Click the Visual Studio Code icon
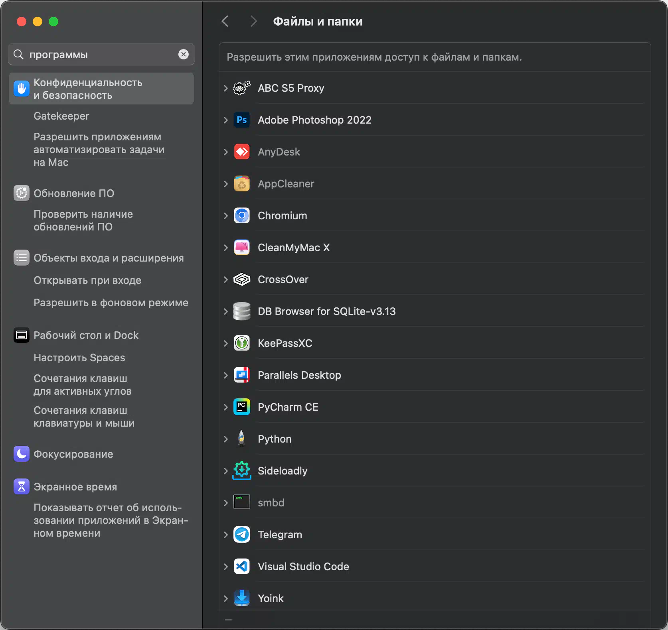Screen dimensions: 668x630 coord(241,566)
